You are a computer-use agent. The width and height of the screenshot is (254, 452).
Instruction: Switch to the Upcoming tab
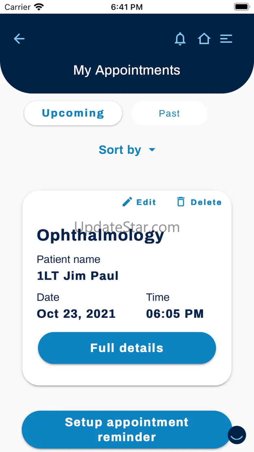[x=73, y=113]
